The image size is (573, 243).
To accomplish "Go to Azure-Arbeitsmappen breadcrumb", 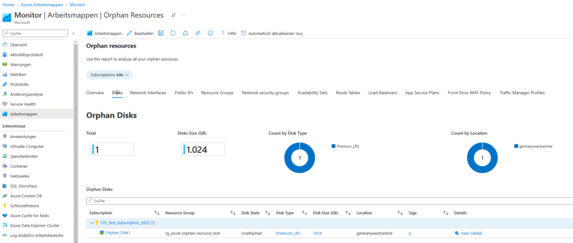I will (43, 4).
